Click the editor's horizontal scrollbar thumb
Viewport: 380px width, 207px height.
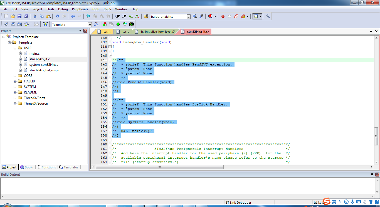click(160, 167)
